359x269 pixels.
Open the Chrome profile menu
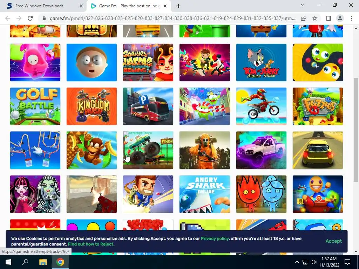(340, 18)
